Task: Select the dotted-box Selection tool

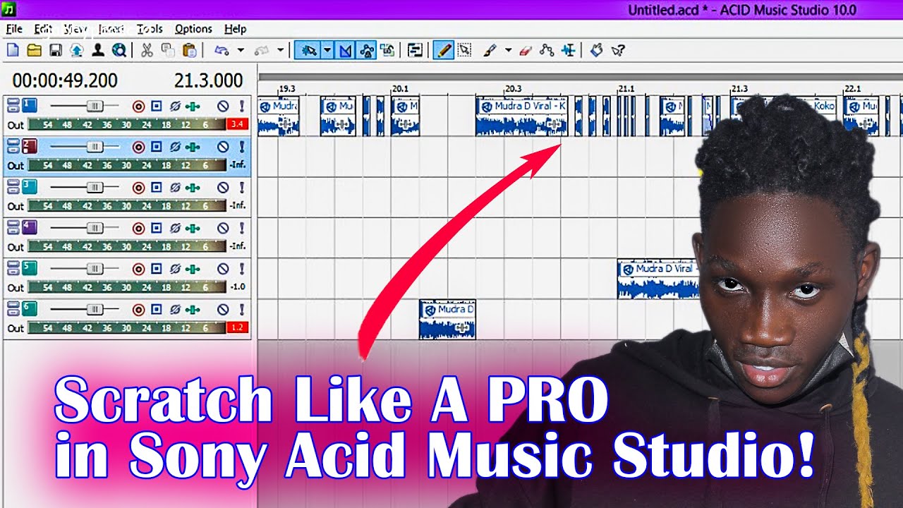Action: click(464, 50)
